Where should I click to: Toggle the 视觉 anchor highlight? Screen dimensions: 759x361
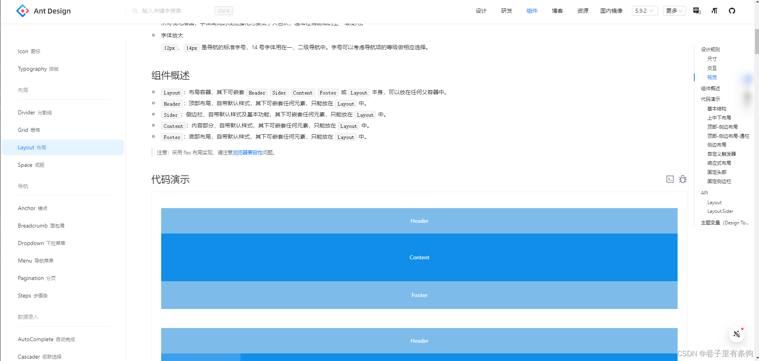712,77
